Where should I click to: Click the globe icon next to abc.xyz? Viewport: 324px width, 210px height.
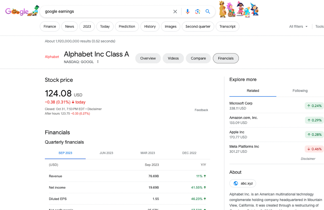click(236, 183)
